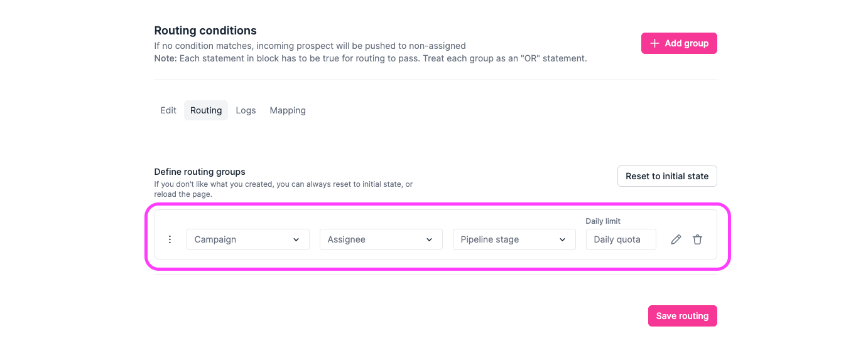Open the Assignee dropdown
Image resolution: width=868 pixels, height=361 pixels.
381,239
